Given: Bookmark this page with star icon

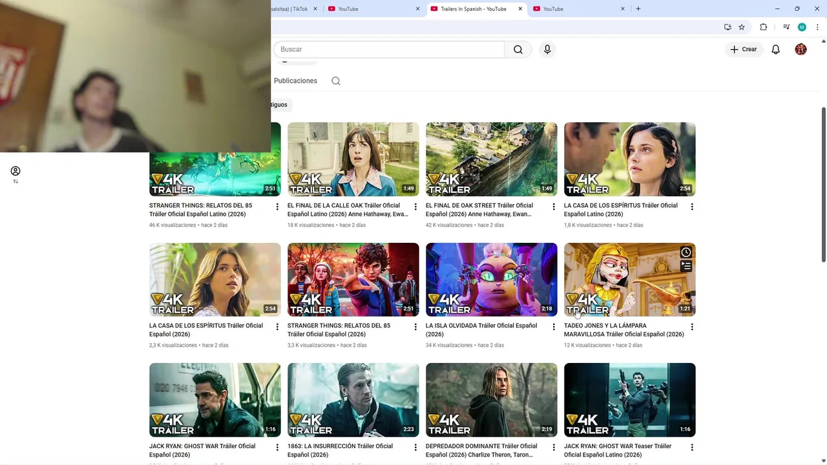Looking at the screenshot, I should (742, 27).
